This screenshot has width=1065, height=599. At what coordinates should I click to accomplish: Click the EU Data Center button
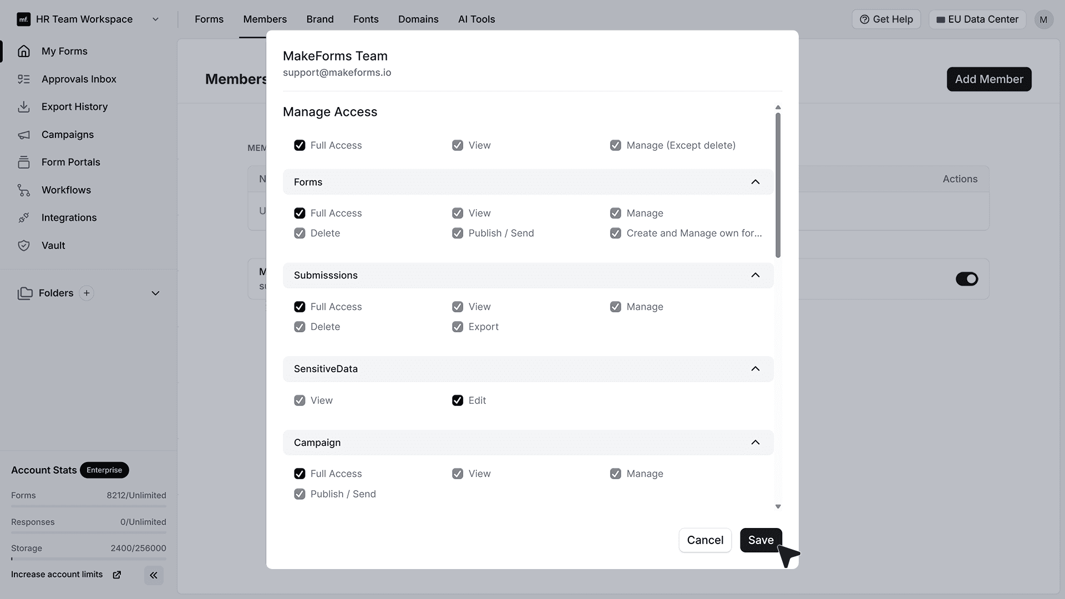977,19
